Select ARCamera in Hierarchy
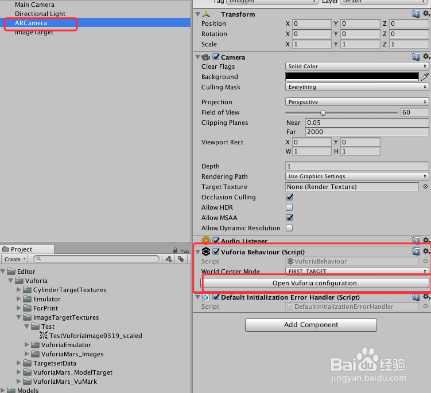This screenshot has width=431, height=393. (x=31, y=23)
